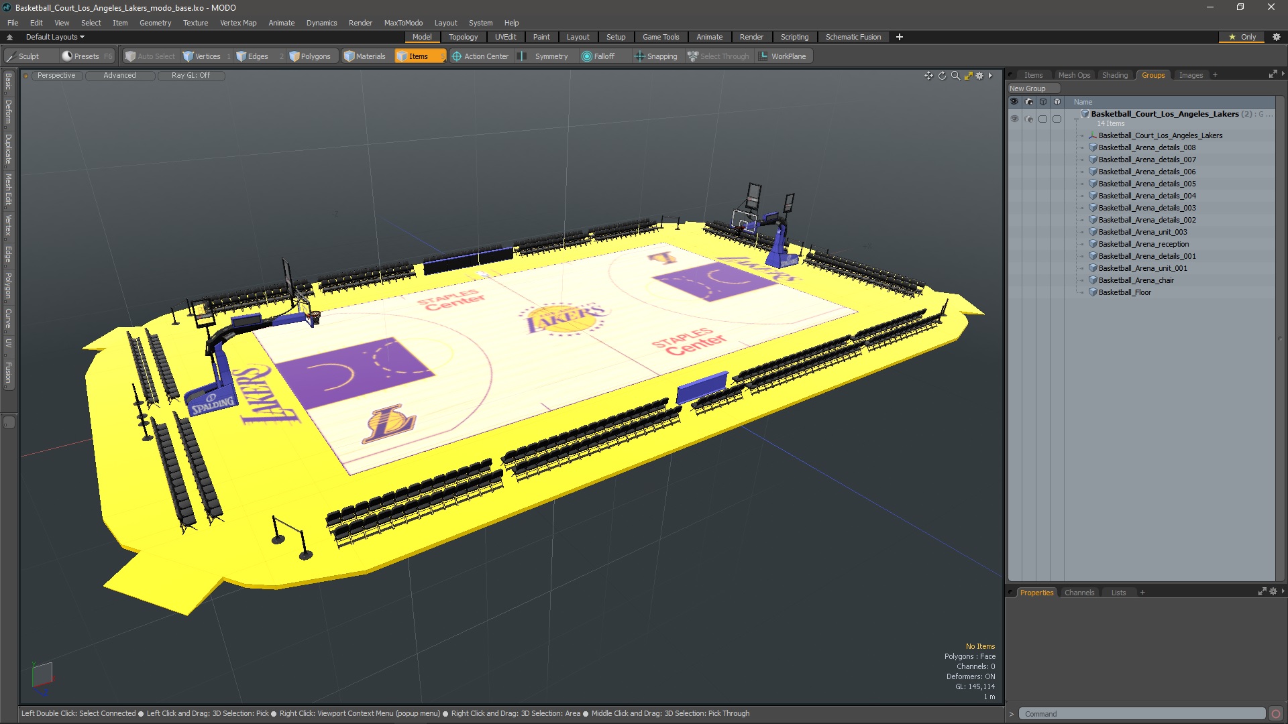Viewport: 1288px width, 724px height.
Task: Click the shaded cube column header in Groups
Action: pos(1057,102)
